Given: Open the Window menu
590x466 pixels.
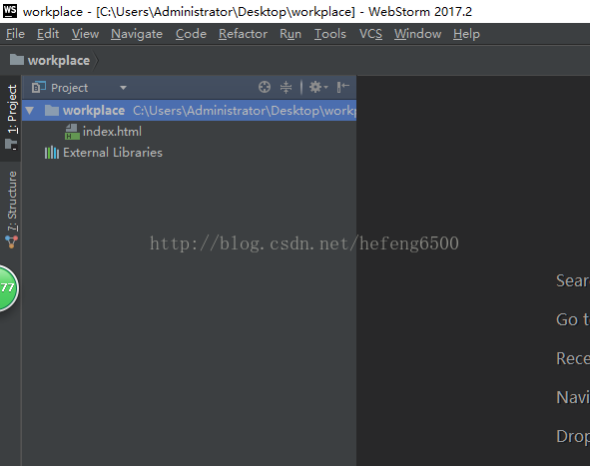Looking at the screenshot, I should coord(417,34).
